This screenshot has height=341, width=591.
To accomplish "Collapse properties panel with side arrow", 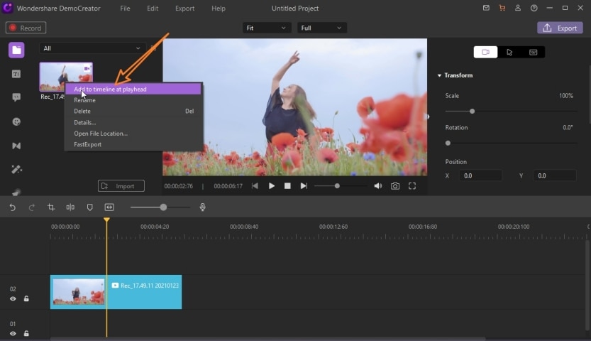I will point(429,117).
